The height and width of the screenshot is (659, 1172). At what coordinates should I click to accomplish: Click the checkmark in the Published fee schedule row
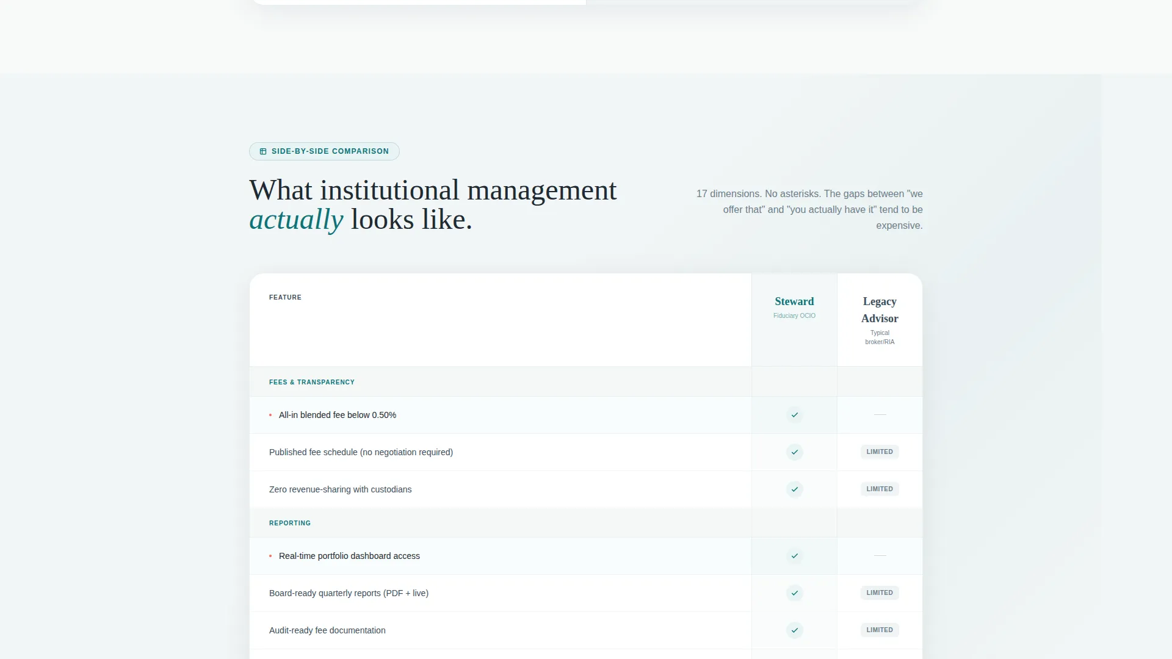(x=794, y=452)
